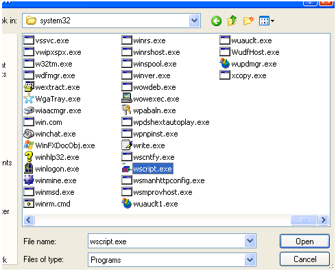
Task: Select the WinFXDocObj.exe Windows flag icon
Action: point(29,145)
